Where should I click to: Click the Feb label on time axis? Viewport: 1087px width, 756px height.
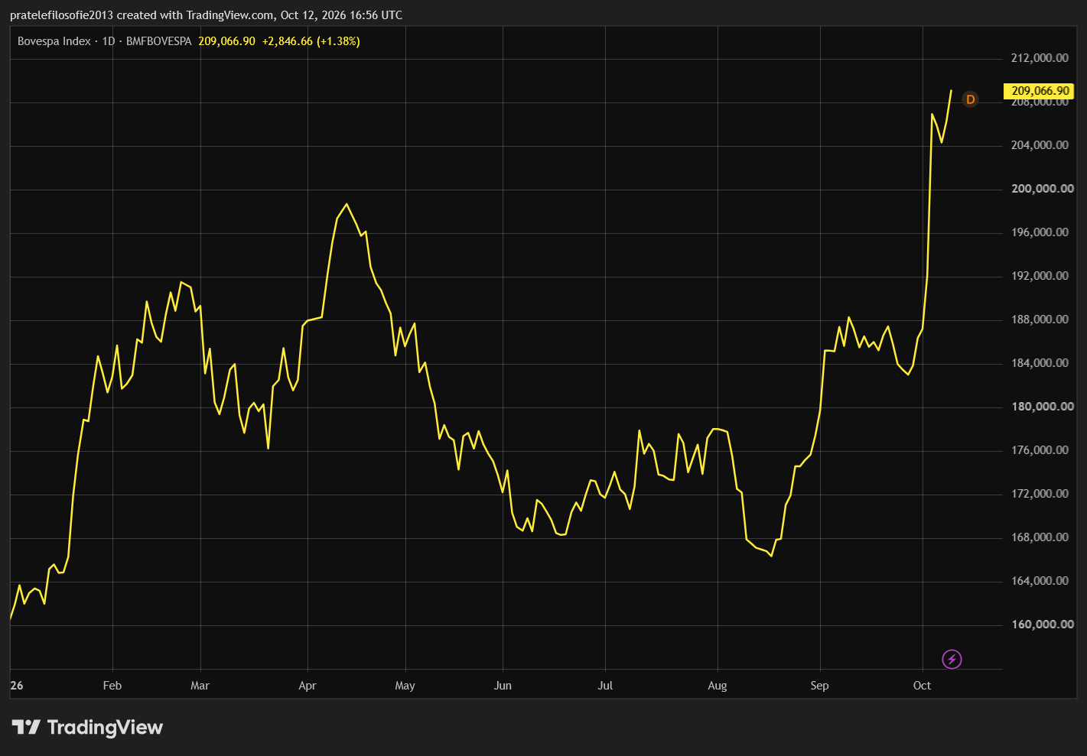point(112,686)
